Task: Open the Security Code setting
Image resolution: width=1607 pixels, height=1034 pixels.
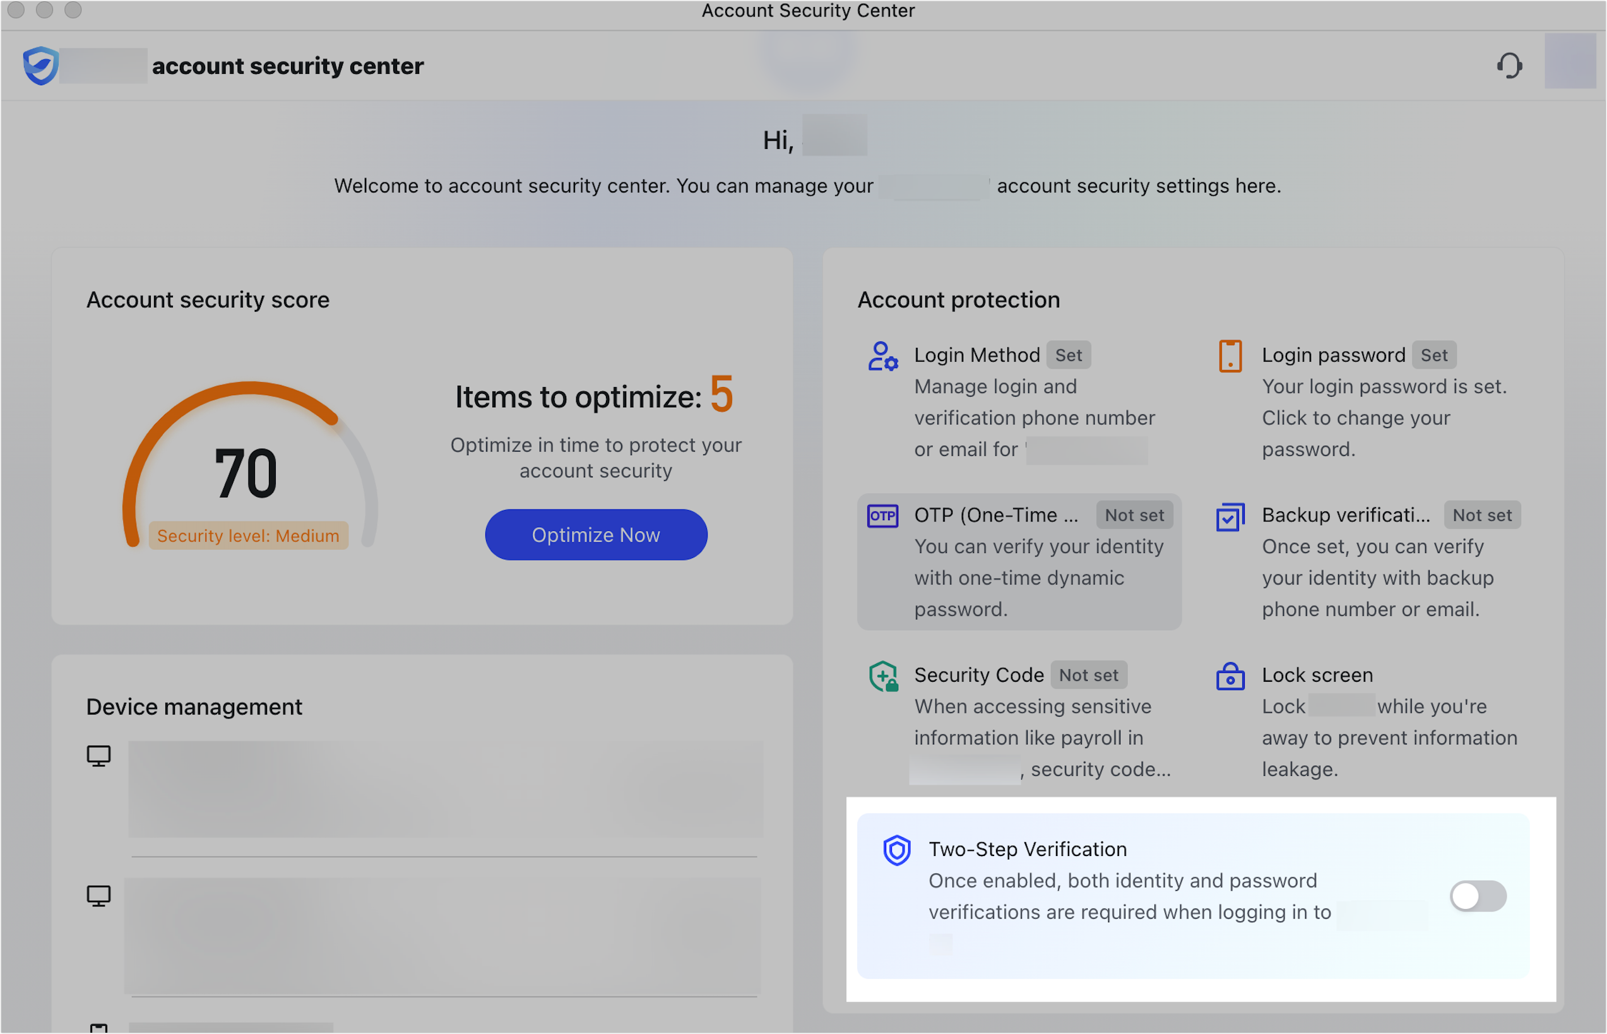Action: (x=1019, y=722)
